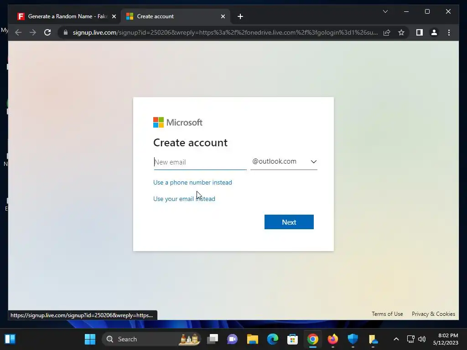Reload the signup page
467x350 pixels.
tap(47, 32)
